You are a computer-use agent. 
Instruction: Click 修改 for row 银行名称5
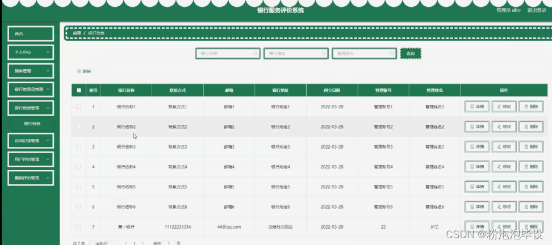point(504,187)
